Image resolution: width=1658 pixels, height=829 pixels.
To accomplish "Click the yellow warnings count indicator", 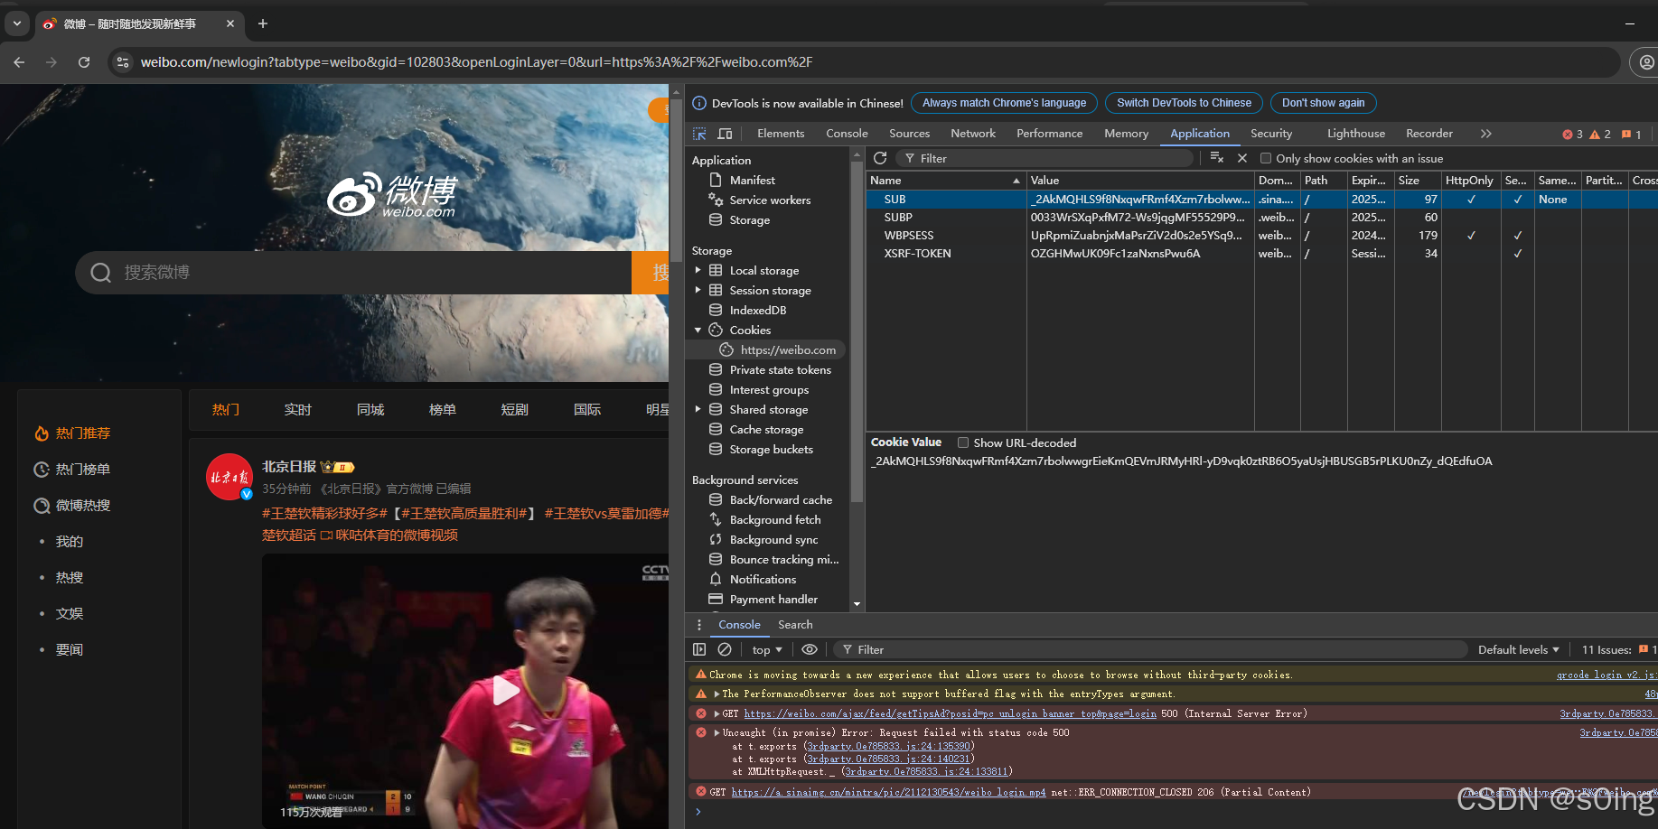I will click(1600, 134).
